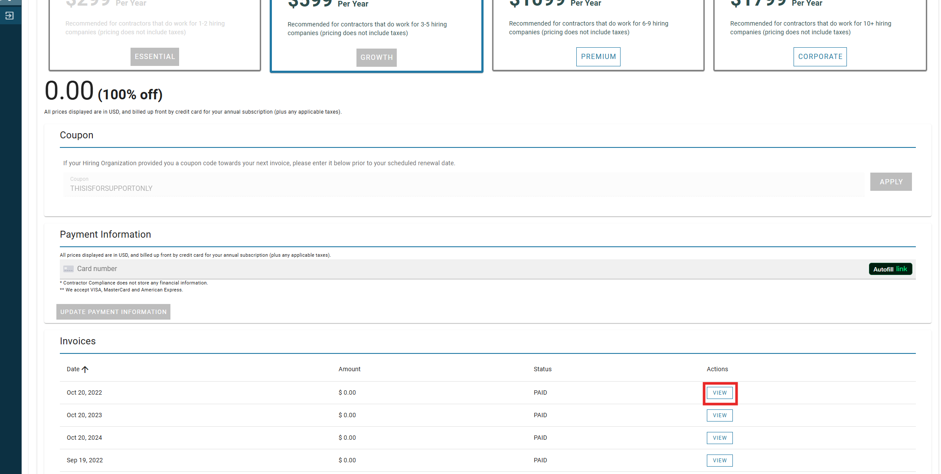Apply the coupon code
Image resolution: width=941 pixels, height=474 pixels.
[891, 182]
